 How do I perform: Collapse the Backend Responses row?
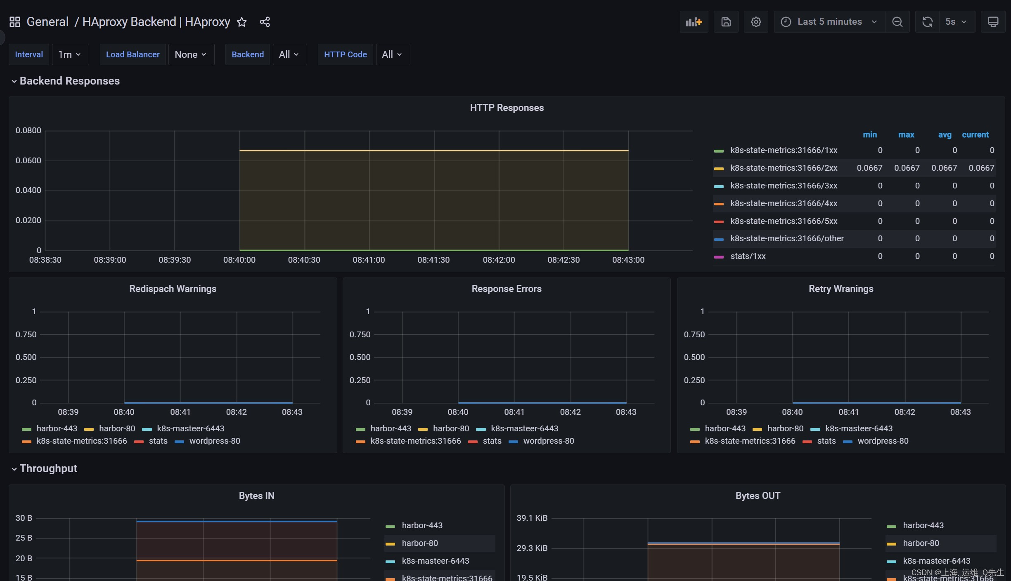(x=65, y=81)
